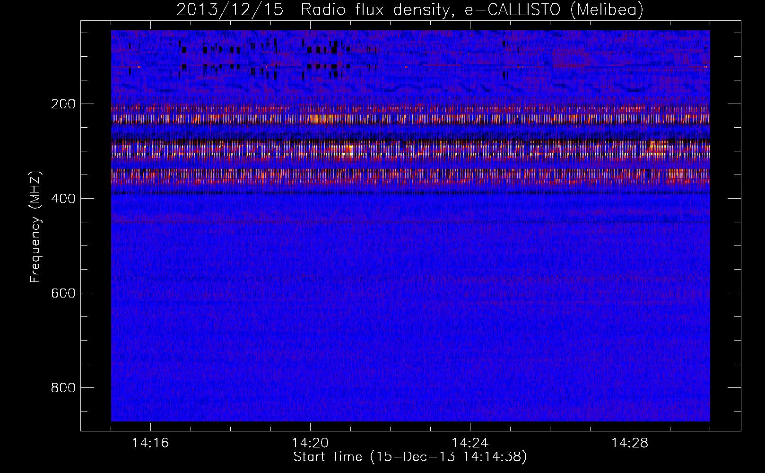The image size is (765, 473).
Task: Select the '800' frequency axis label
Action: 63,388
